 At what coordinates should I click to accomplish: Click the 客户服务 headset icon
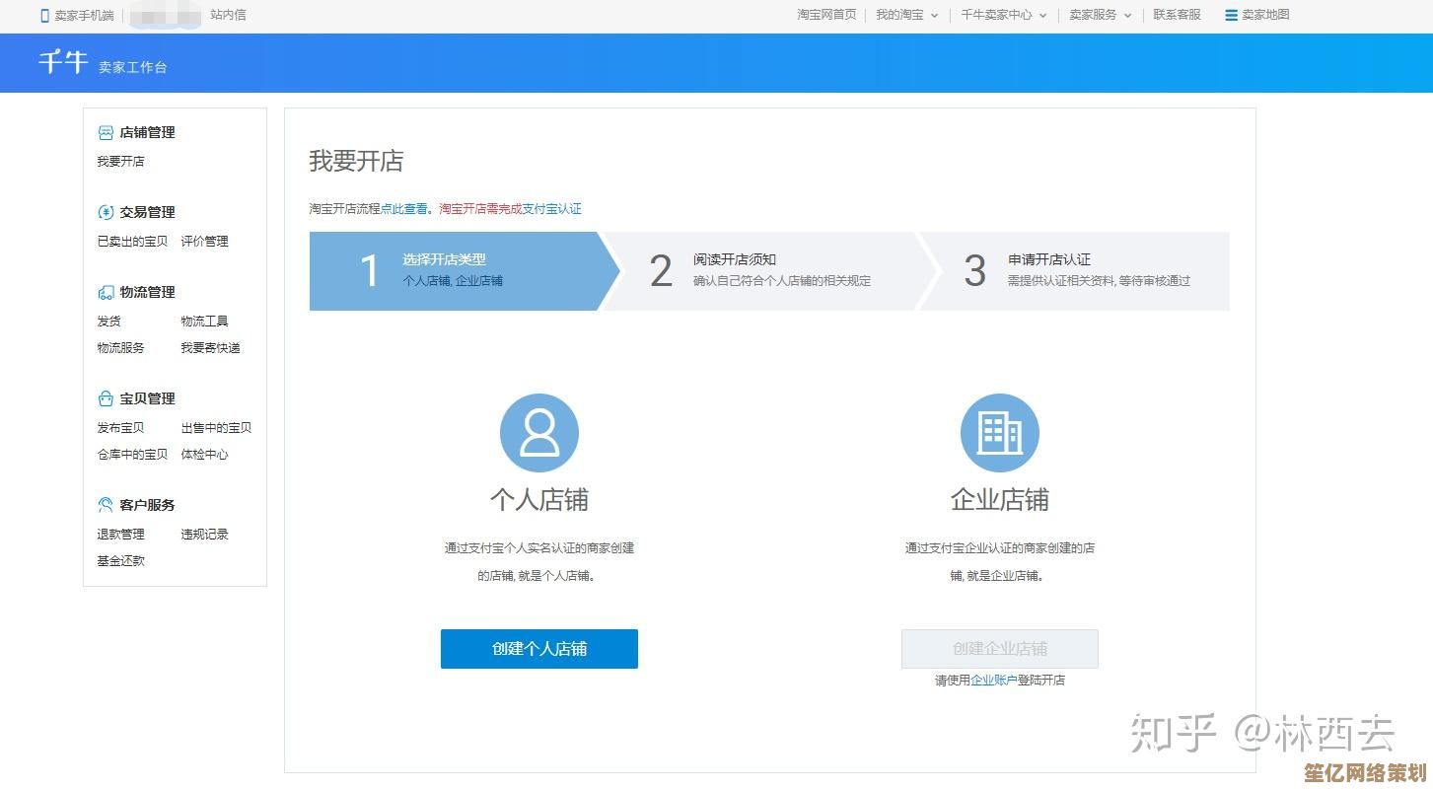click(106, 505)
